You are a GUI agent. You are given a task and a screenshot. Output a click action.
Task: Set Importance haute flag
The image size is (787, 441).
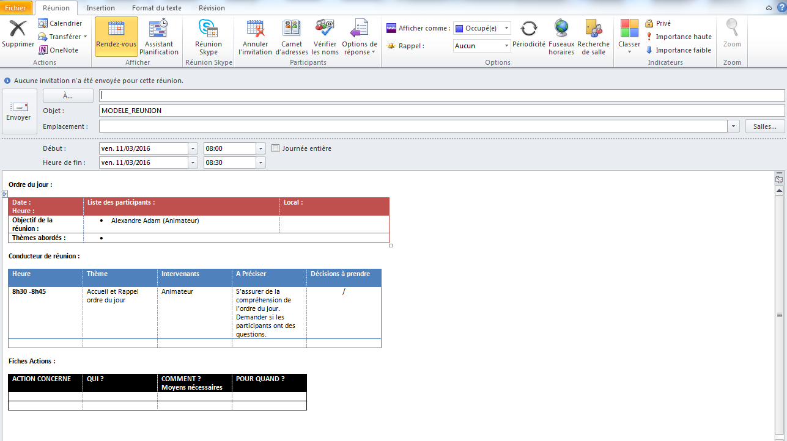[x=678, y=37]
